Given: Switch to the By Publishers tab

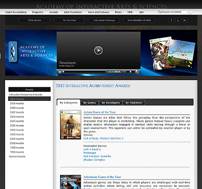Looking at the screenshot, I should 134,103.
